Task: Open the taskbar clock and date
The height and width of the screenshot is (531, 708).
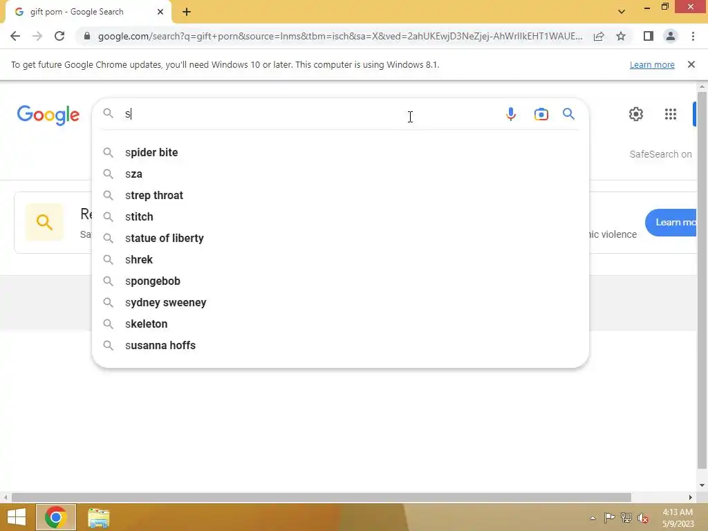Action: [678, 518]
